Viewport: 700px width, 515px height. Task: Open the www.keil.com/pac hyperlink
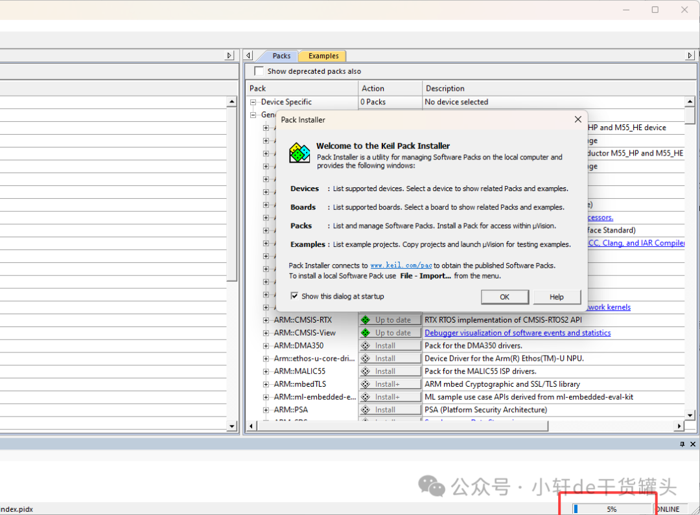401,265
